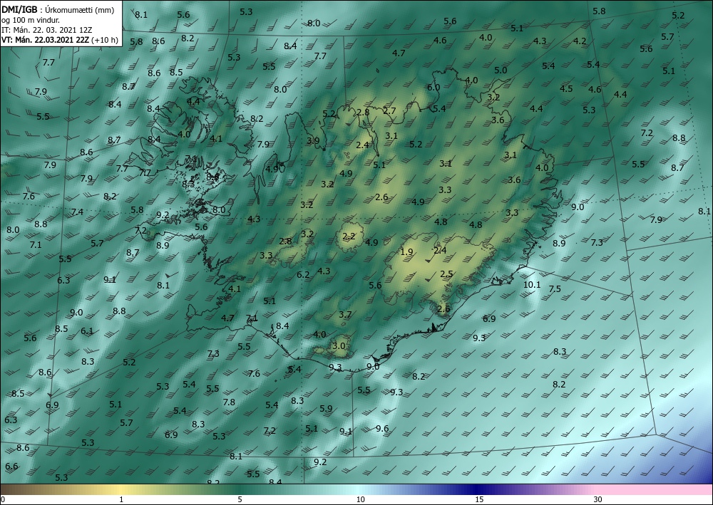
Task: Click the '(+10 h)' forecast offset text
Action: pyautogui.click(x=105, y=40)
